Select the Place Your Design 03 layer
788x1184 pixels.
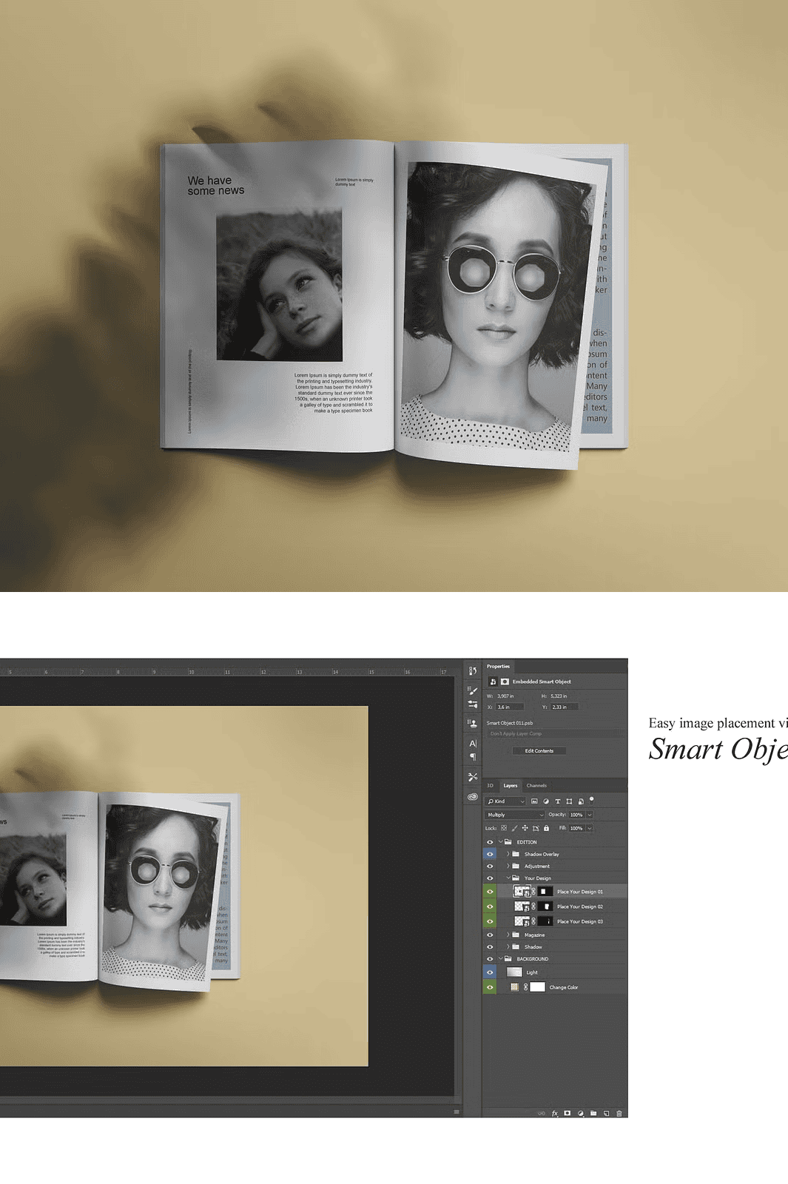pos(579,921)
